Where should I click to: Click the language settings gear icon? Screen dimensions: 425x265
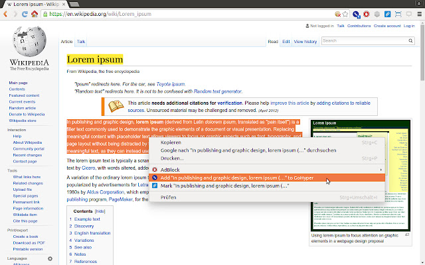[49, 258]
